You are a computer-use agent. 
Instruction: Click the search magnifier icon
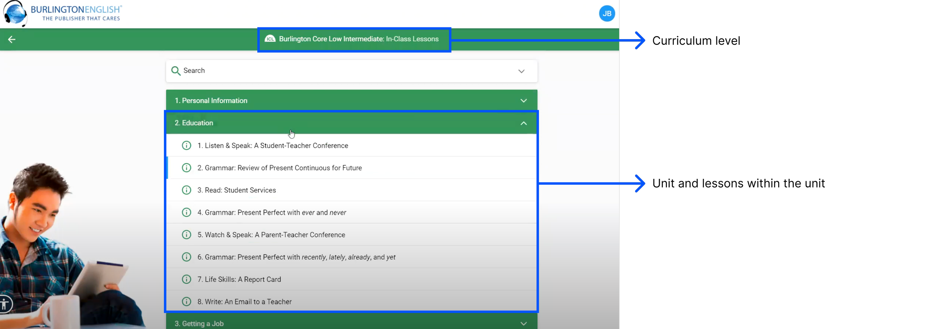click(x=175, y=71)
